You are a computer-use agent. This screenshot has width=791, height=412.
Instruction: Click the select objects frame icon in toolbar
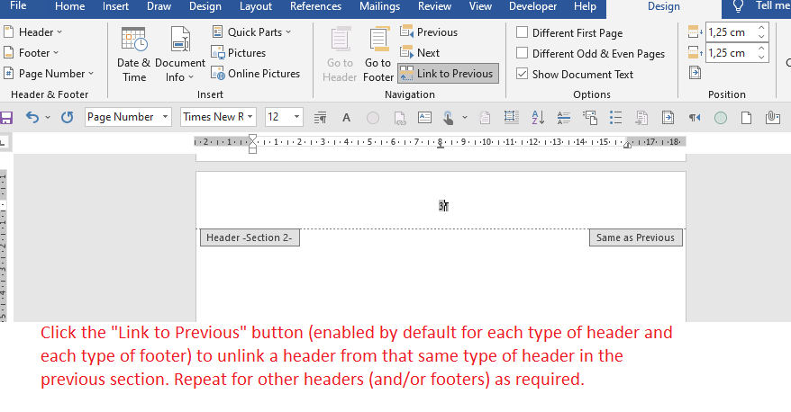(511, 118)
